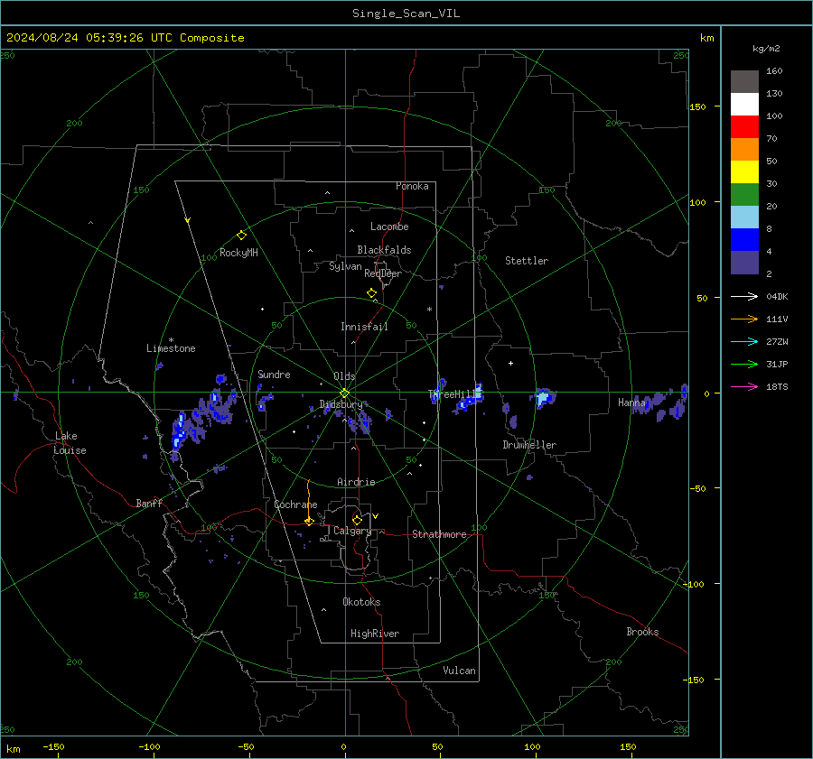Click the Hanna city label
Screen dimensions: 813x759
click(x=631, y=402)
